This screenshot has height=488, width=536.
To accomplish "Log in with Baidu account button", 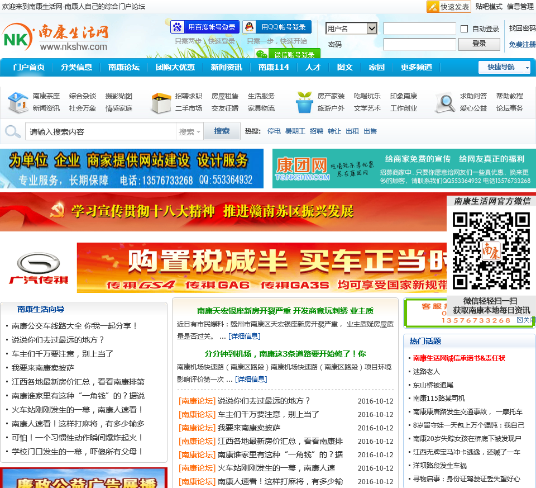I will point(204,27).
